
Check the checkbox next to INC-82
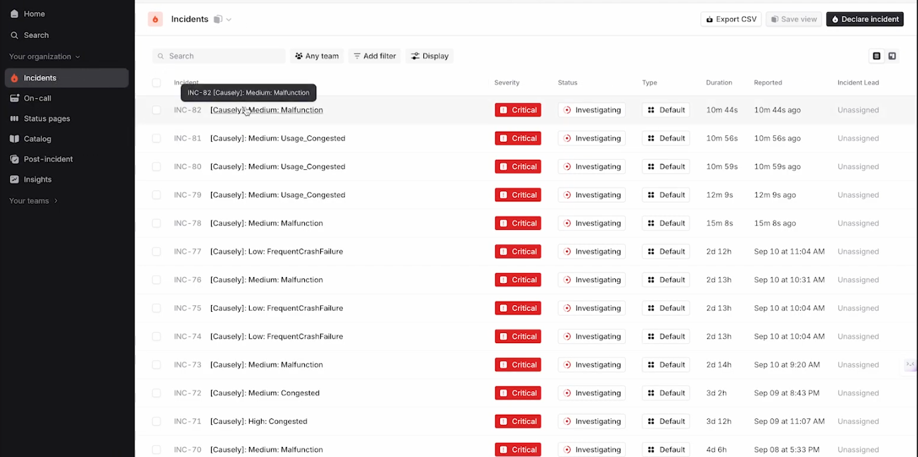(x=156, y=109)
